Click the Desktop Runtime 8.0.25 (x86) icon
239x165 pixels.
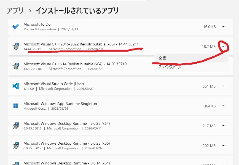pyautogui.click(x=16, y=145)
